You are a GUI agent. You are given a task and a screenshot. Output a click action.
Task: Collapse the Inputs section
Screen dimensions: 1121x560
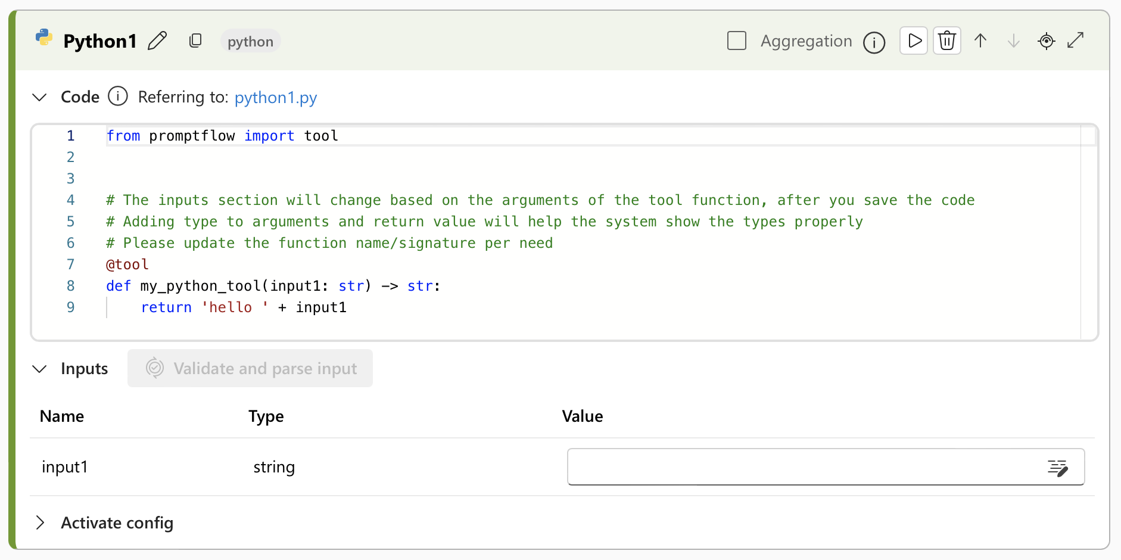[x=39, y=368]
